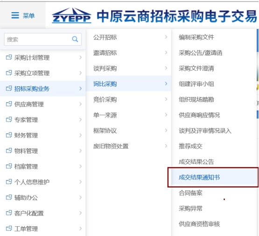Click icon beside 工单管理

9,229
